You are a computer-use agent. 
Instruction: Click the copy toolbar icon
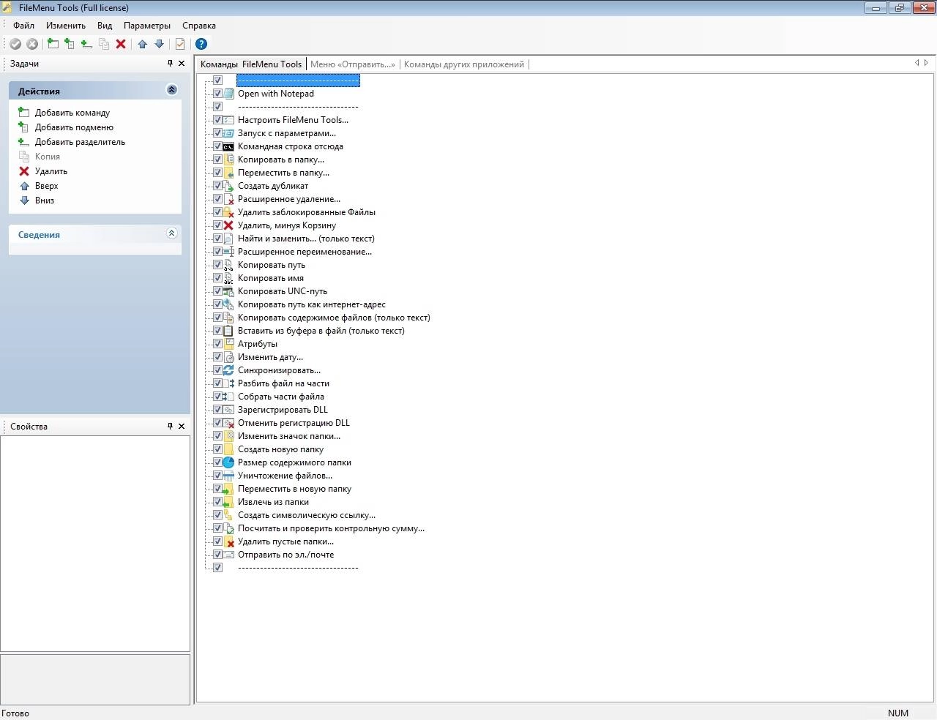point(104,44)
